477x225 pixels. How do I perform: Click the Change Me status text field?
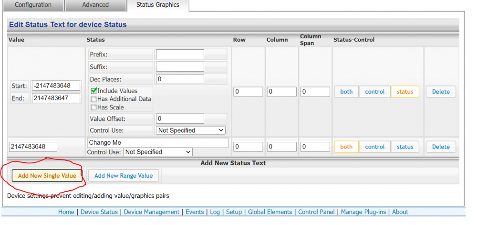pos(157,142)
